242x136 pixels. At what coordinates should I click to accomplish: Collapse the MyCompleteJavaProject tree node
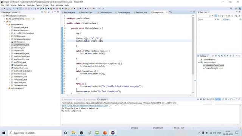[x=2, y=16]
